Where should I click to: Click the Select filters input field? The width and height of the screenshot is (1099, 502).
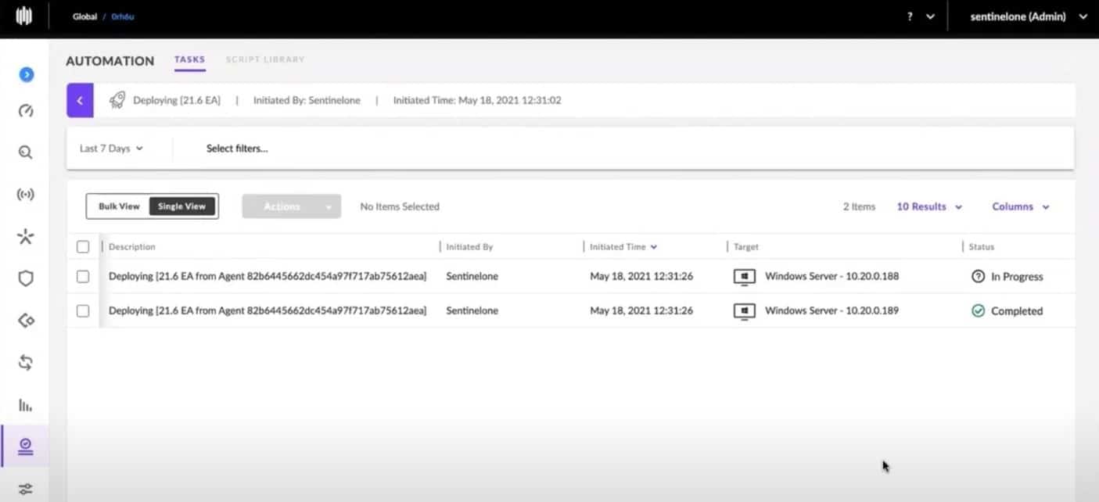237,149
